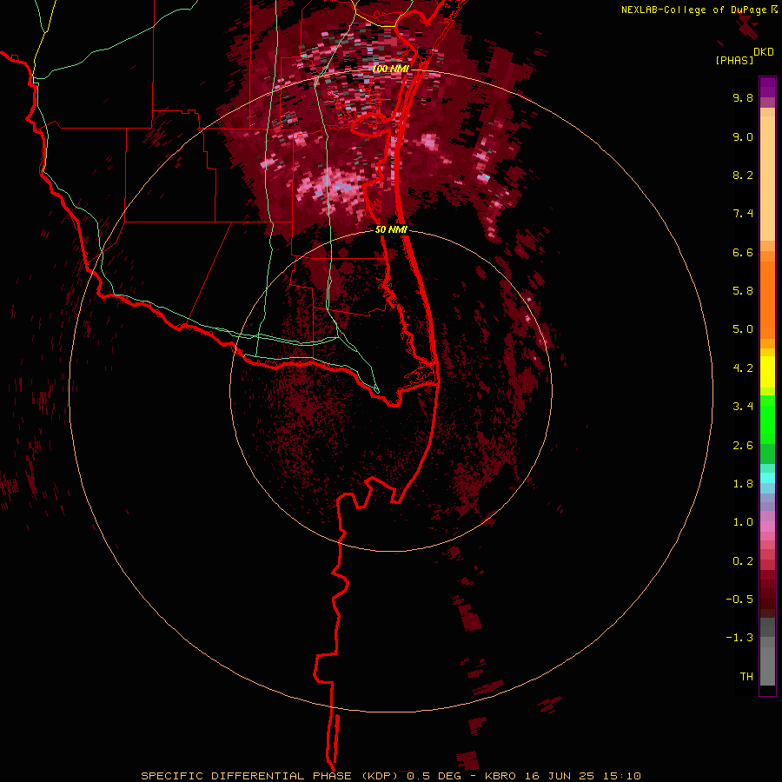782x782 pixels.
Task: Click the Specific Differential Phase caption at bottom
Action: click(x=390, y=776)
